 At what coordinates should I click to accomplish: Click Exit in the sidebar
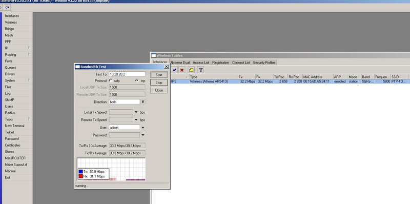coord(8,177)
